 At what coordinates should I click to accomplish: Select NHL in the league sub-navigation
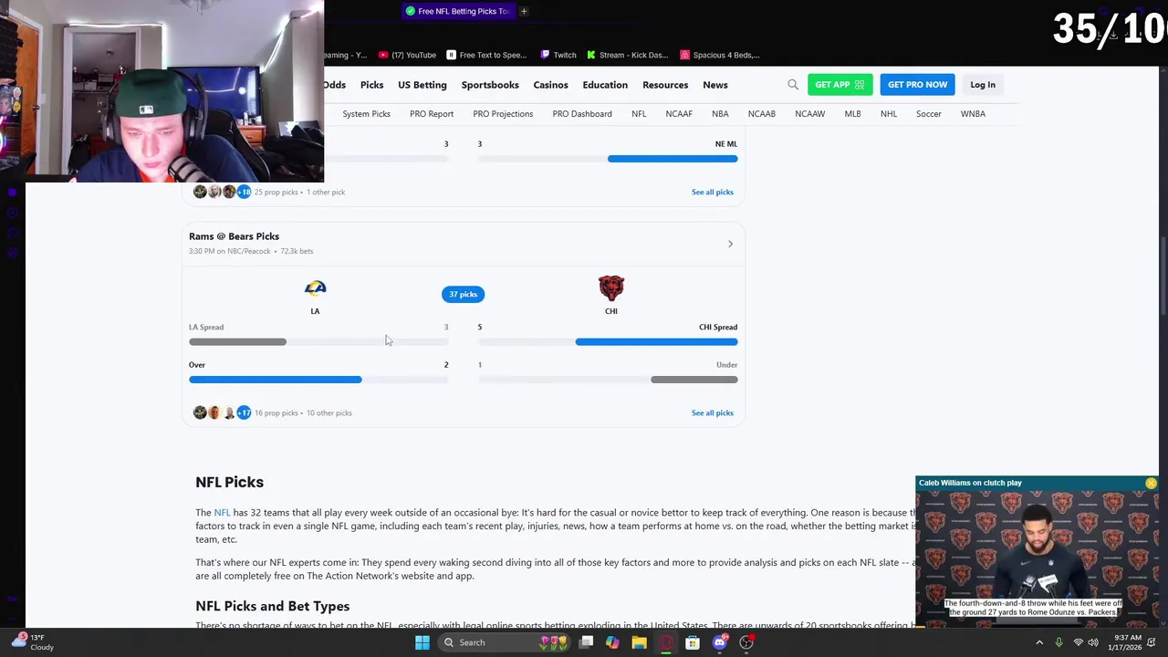[889, 114]
